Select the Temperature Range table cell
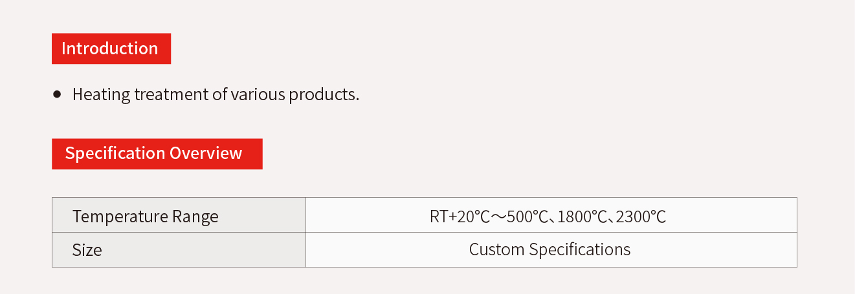This screenshot has height=294, width=855. pyautogui.click(x=179, y=215)
